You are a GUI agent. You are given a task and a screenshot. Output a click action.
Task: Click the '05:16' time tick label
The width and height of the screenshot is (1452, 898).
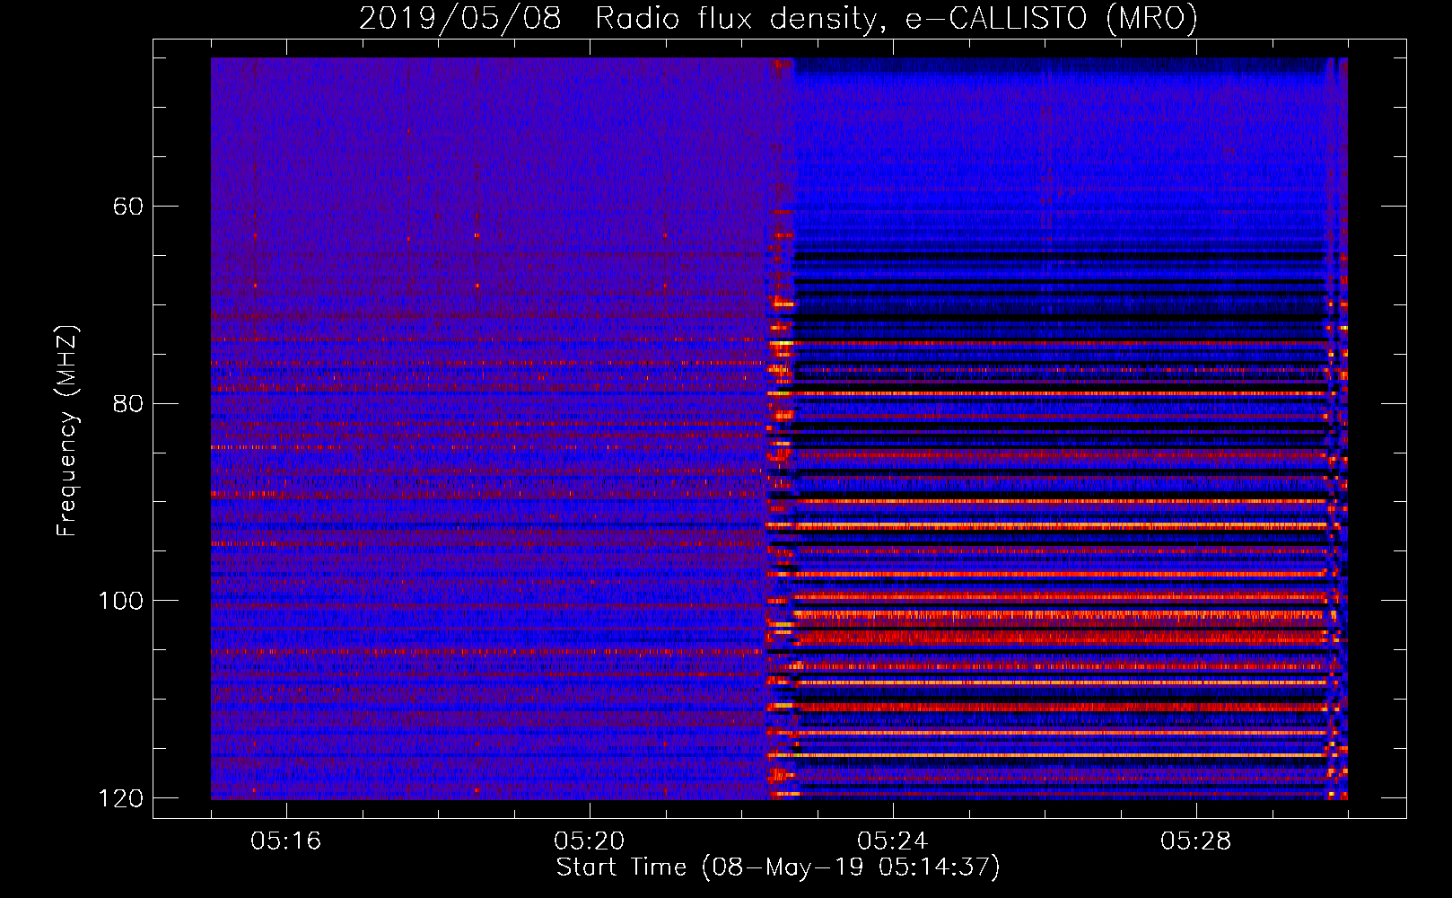coord(286,841)
